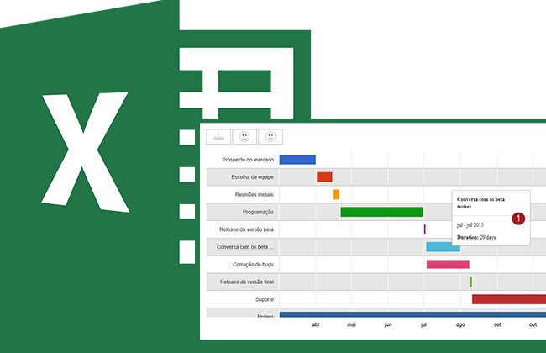The image size is (546, 353).
Task: Click the 'jul - jul 2015' tooltip date
Action: click(470, 225)
